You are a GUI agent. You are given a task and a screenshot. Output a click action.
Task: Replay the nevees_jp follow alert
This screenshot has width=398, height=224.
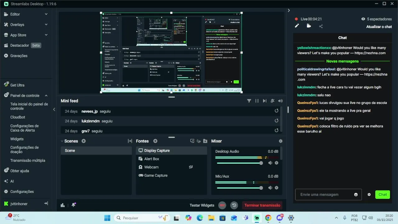(276, 111)
